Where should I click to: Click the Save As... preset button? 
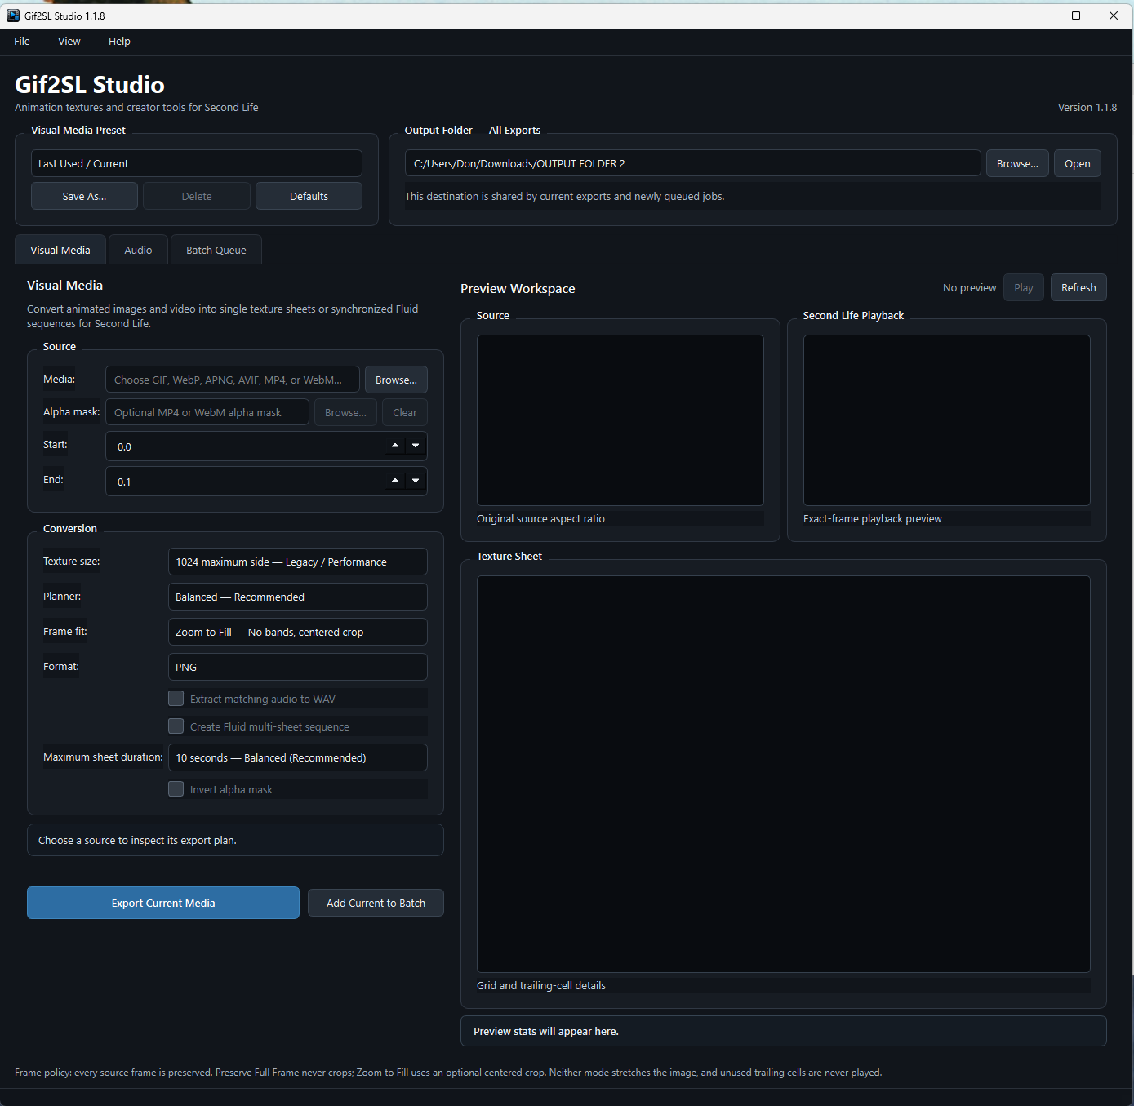pyautogui.click(x=84, y=196)
